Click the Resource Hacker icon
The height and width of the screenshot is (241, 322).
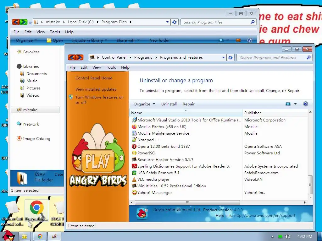[134, 159]
